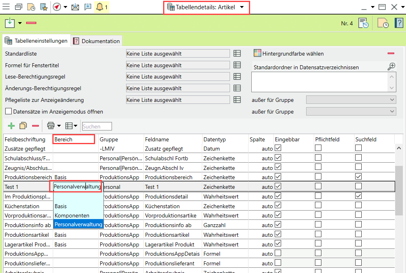Click the help question mark icon
The image size is (406, 273).
(x=398, y=23)
